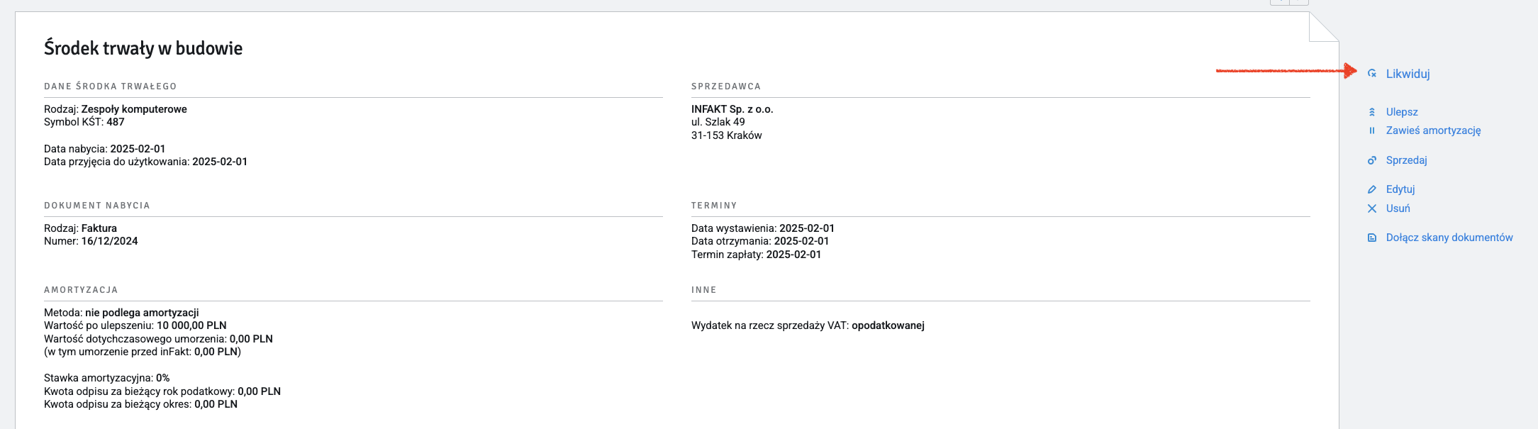Click the Ulepsz upgrade arrows icon
1538x429 pixels.
pos(1372,112)
